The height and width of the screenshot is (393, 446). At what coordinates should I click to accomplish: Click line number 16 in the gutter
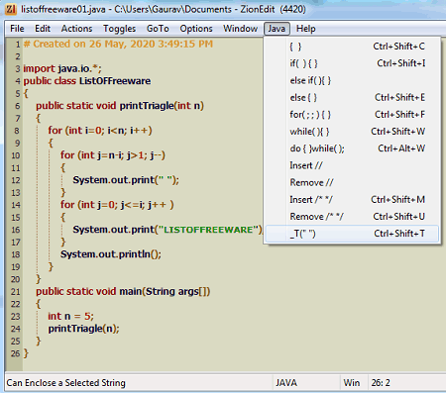coord(16,230)
